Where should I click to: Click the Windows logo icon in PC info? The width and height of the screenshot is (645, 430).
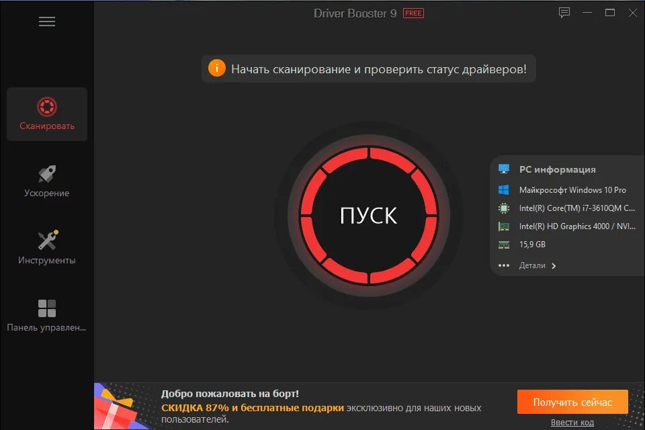[503, 189]
